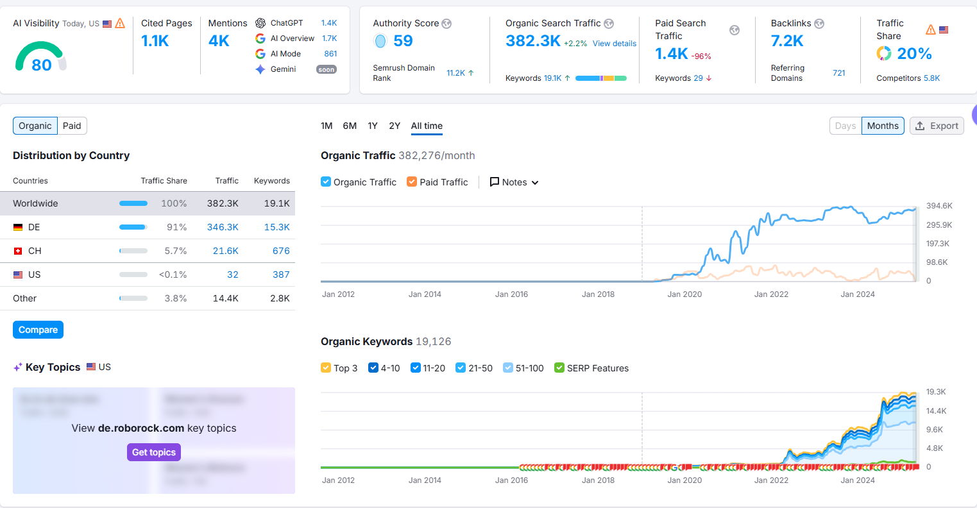Click the ChatGPT logo icon
Image resolution: width=977 pixels, height=508 pixels.
260,23
